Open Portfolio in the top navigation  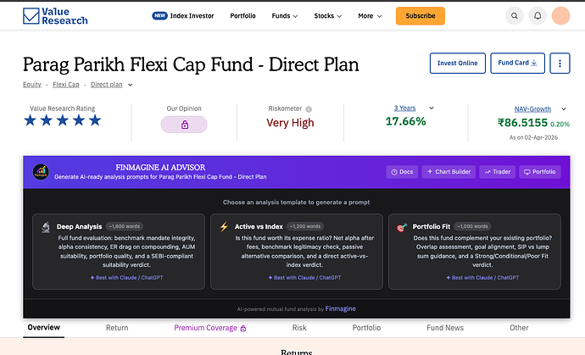[x=242, y=16]
